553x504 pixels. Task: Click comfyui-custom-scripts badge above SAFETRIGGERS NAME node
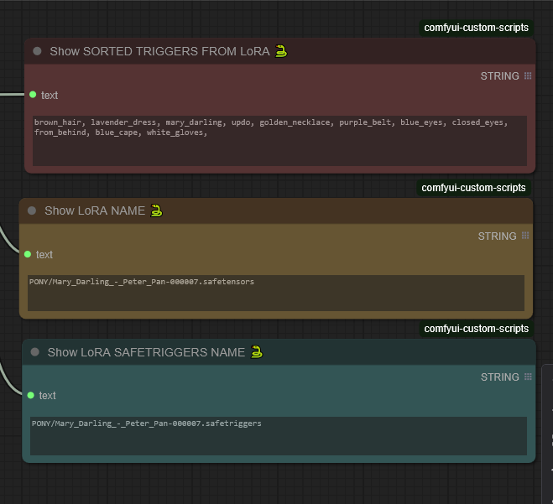pyautogui.click(x=476, y=329)
